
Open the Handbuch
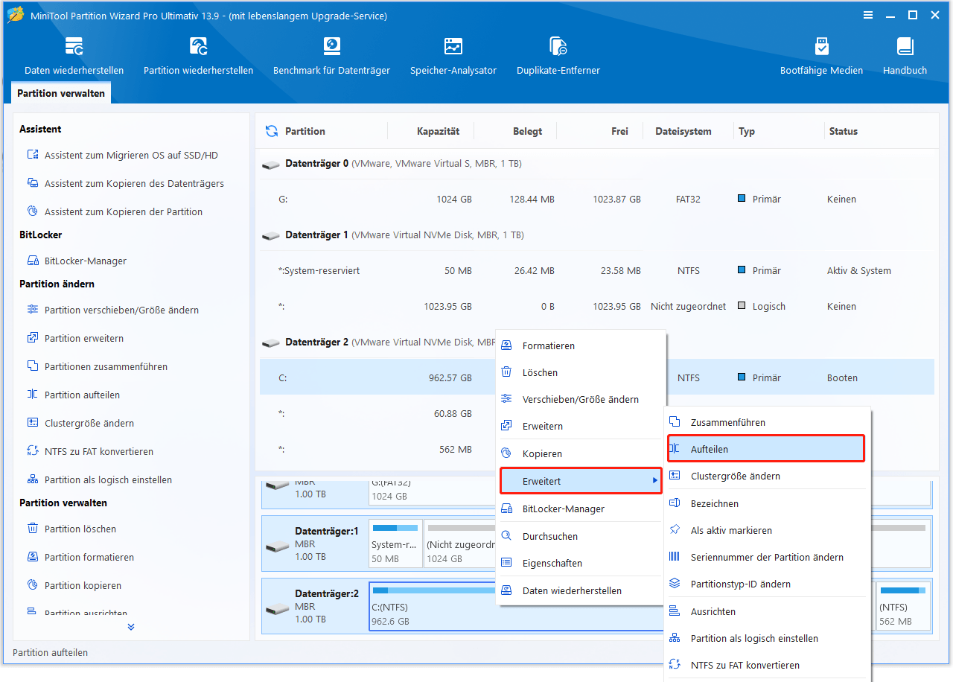905,56
